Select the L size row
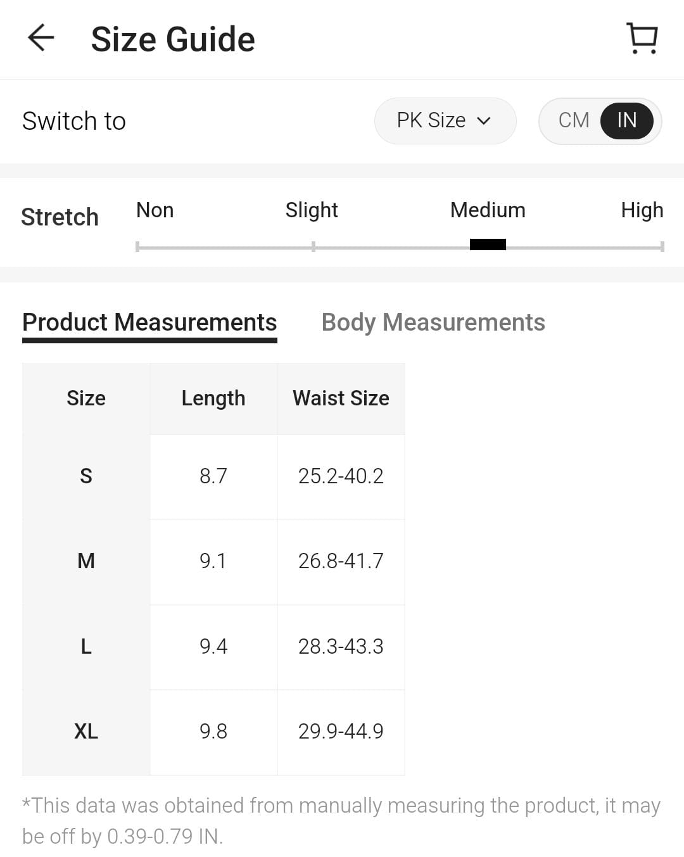The image size is (684, 857). pos(86,646)
